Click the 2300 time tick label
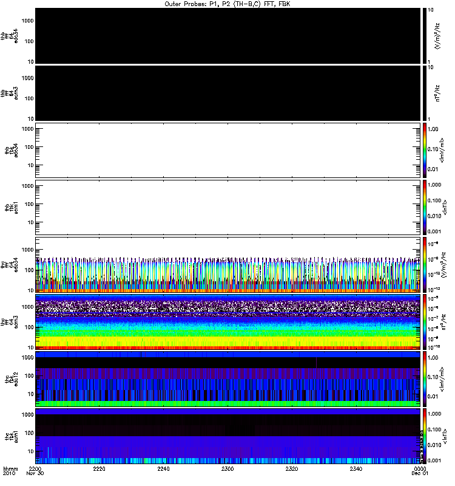The width and height of the screenshot is (455, 486). [227, 468]
